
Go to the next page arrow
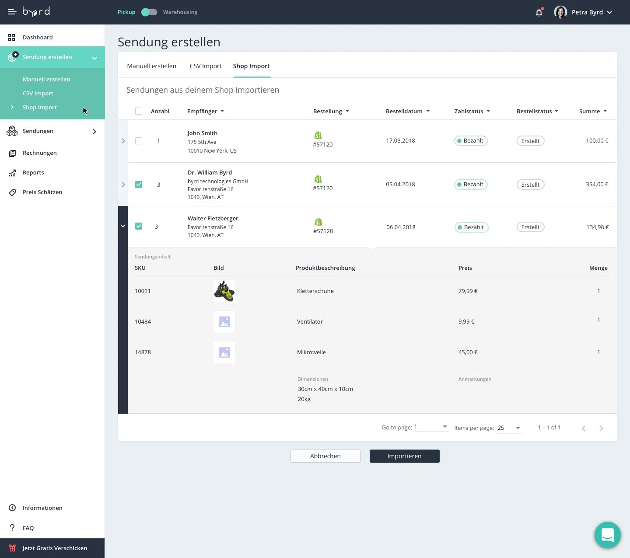pos(601,429)
